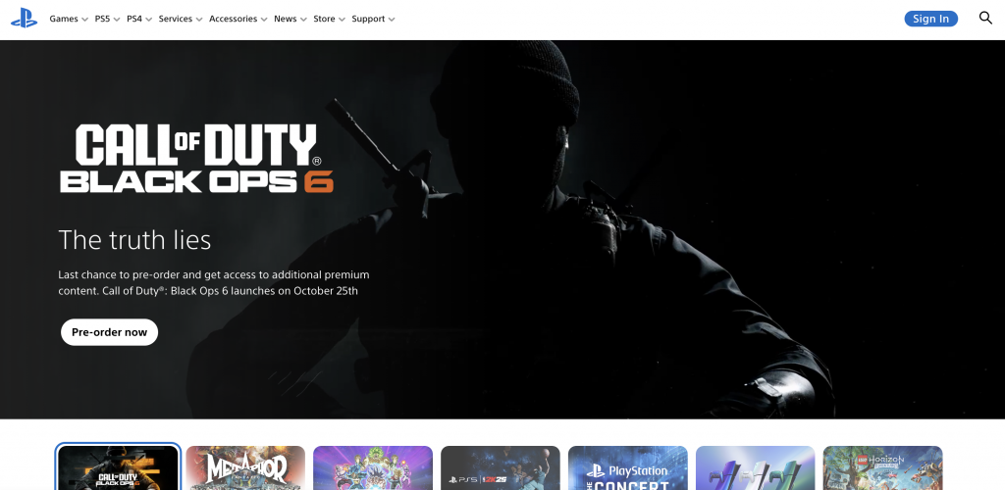Expand the News menu
1005x490 pixels.
(291, 20)
